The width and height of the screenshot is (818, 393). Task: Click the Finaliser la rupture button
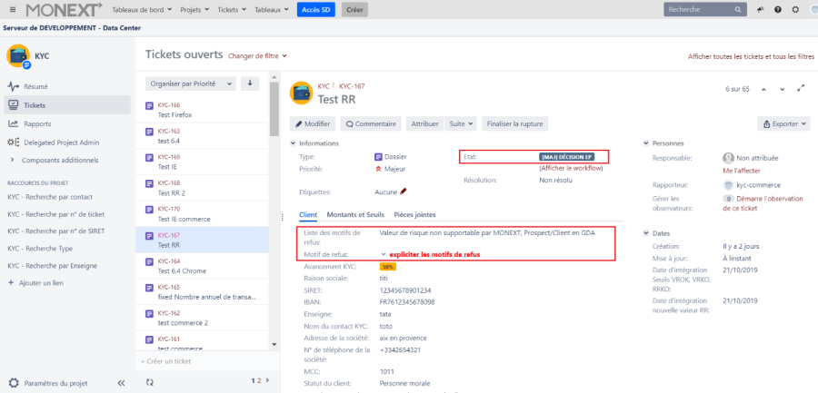click(x=514, y=123)
